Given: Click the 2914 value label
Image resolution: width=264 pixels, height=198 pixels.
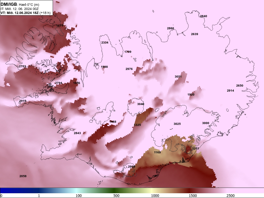Looking at the screenshot, I should click(x=230, y=91).
